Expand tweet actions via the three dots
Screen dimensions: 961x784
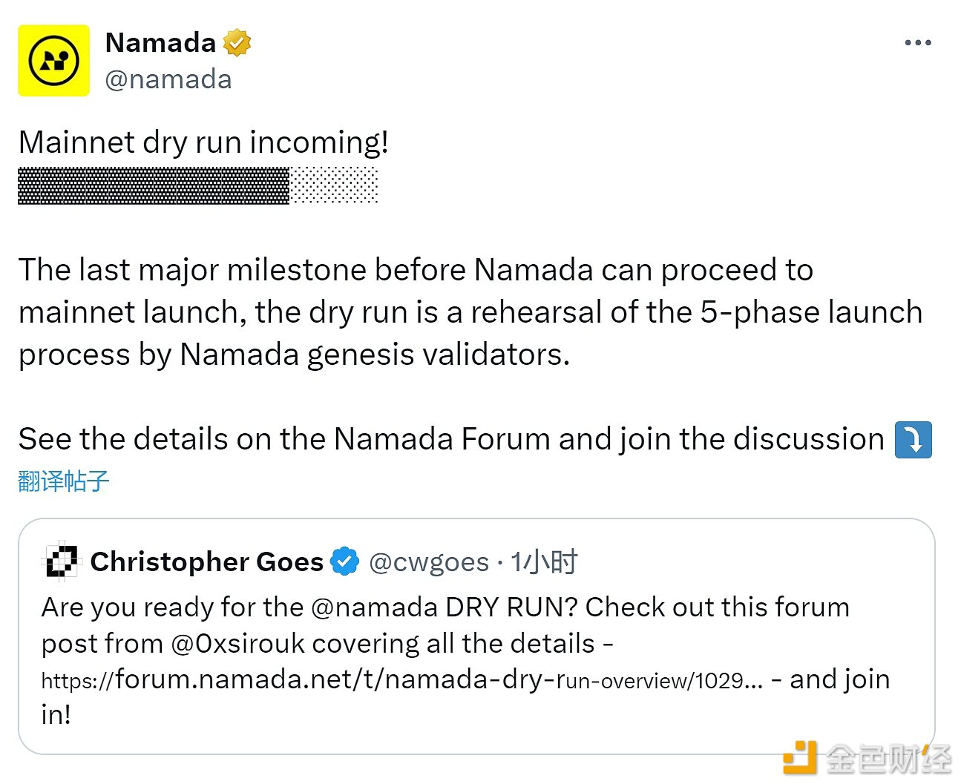917,42
